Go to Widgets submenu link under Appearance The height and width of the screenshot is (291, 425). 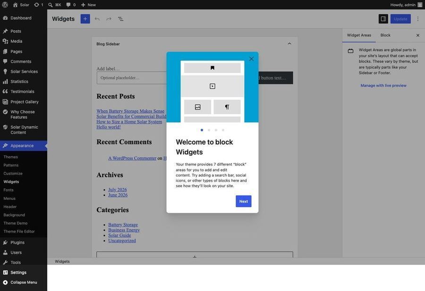tap(11, 182)
